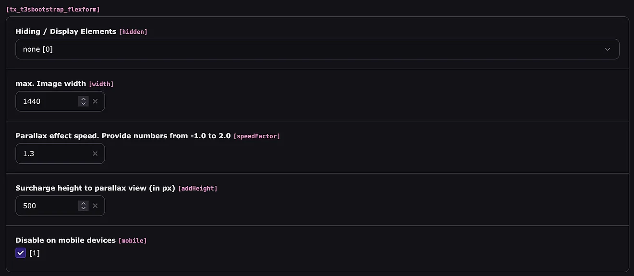Image resolution: width=634 pixels, height=276 pixels.
Task: Decrease max. Image width with down arrow
Action: click(84, 104)
